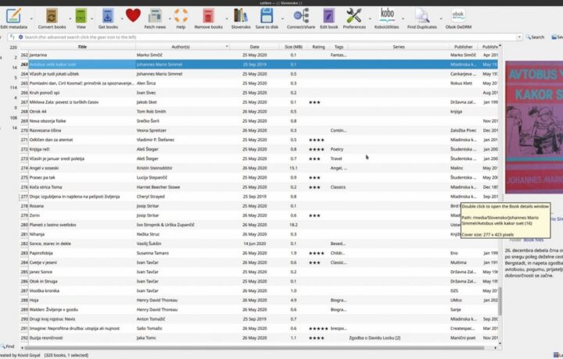Expand the Edit metadata dropdown arrow
Screen dimensions: 563x359
tap(31, 19)
